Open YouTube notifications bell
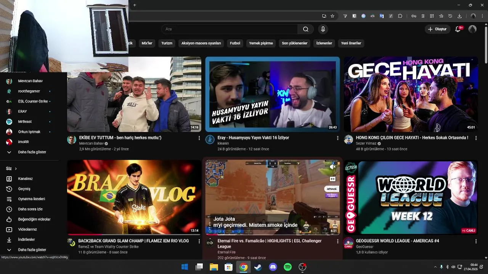 458,29
